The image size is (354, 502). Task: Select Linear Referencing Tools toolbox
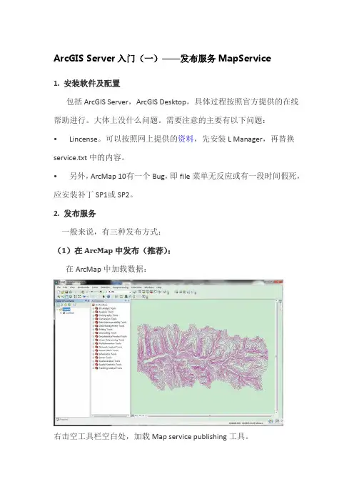click(x=111, y=340)
